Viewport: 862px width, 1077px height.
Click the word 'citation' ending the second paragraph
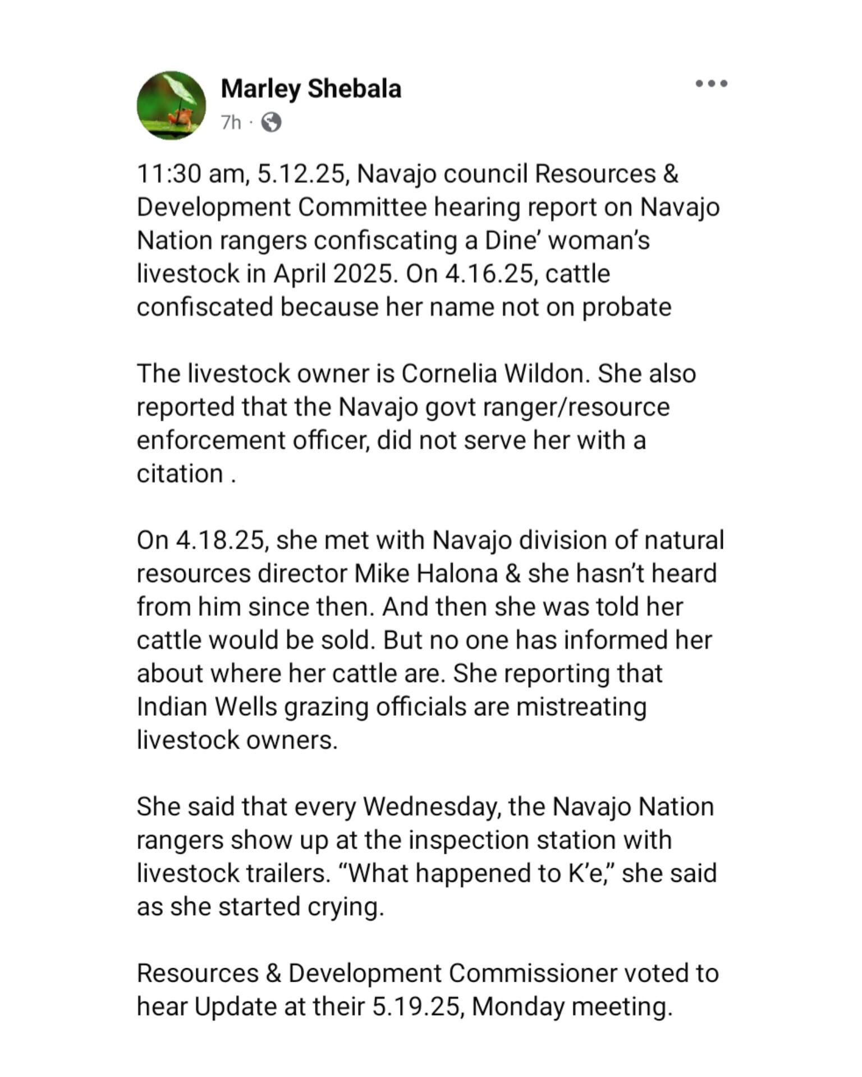180,473
